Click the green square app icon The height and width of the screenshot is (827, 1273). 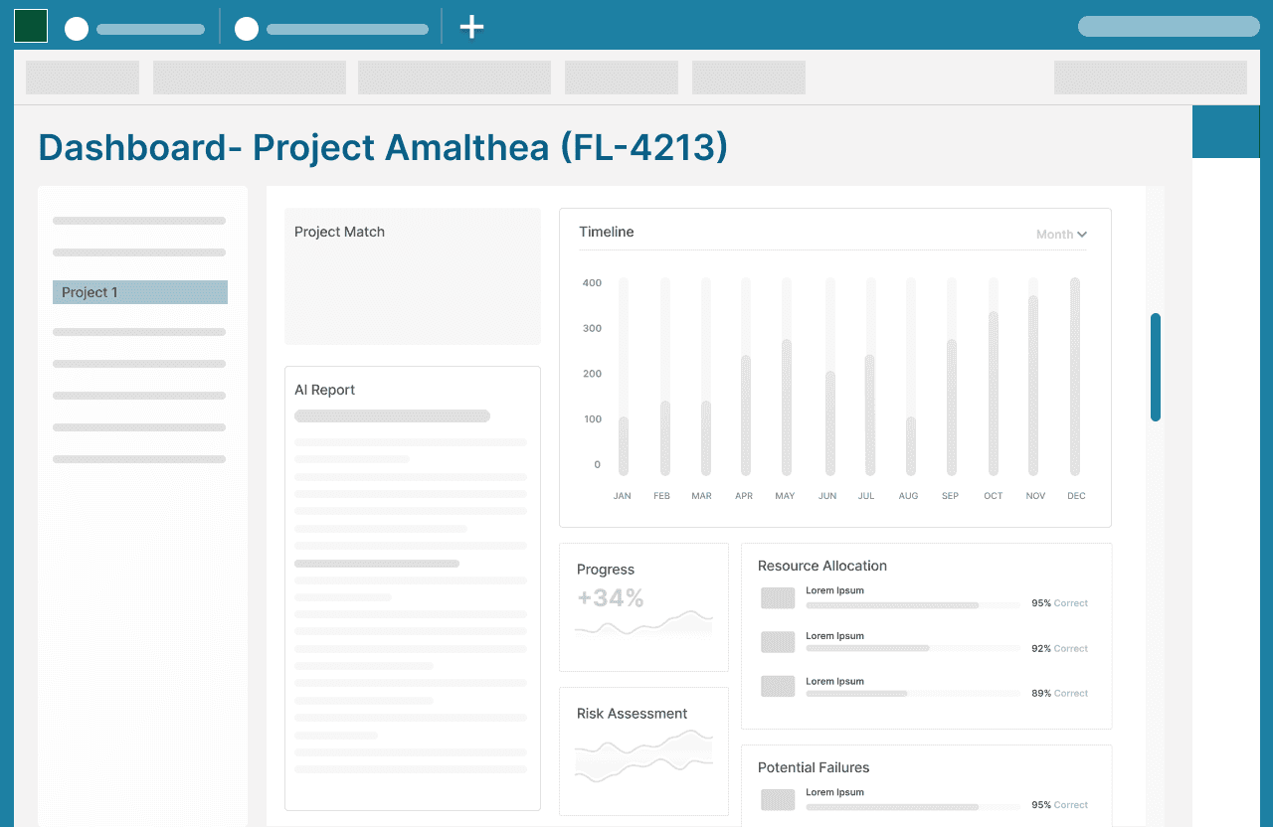31,26
